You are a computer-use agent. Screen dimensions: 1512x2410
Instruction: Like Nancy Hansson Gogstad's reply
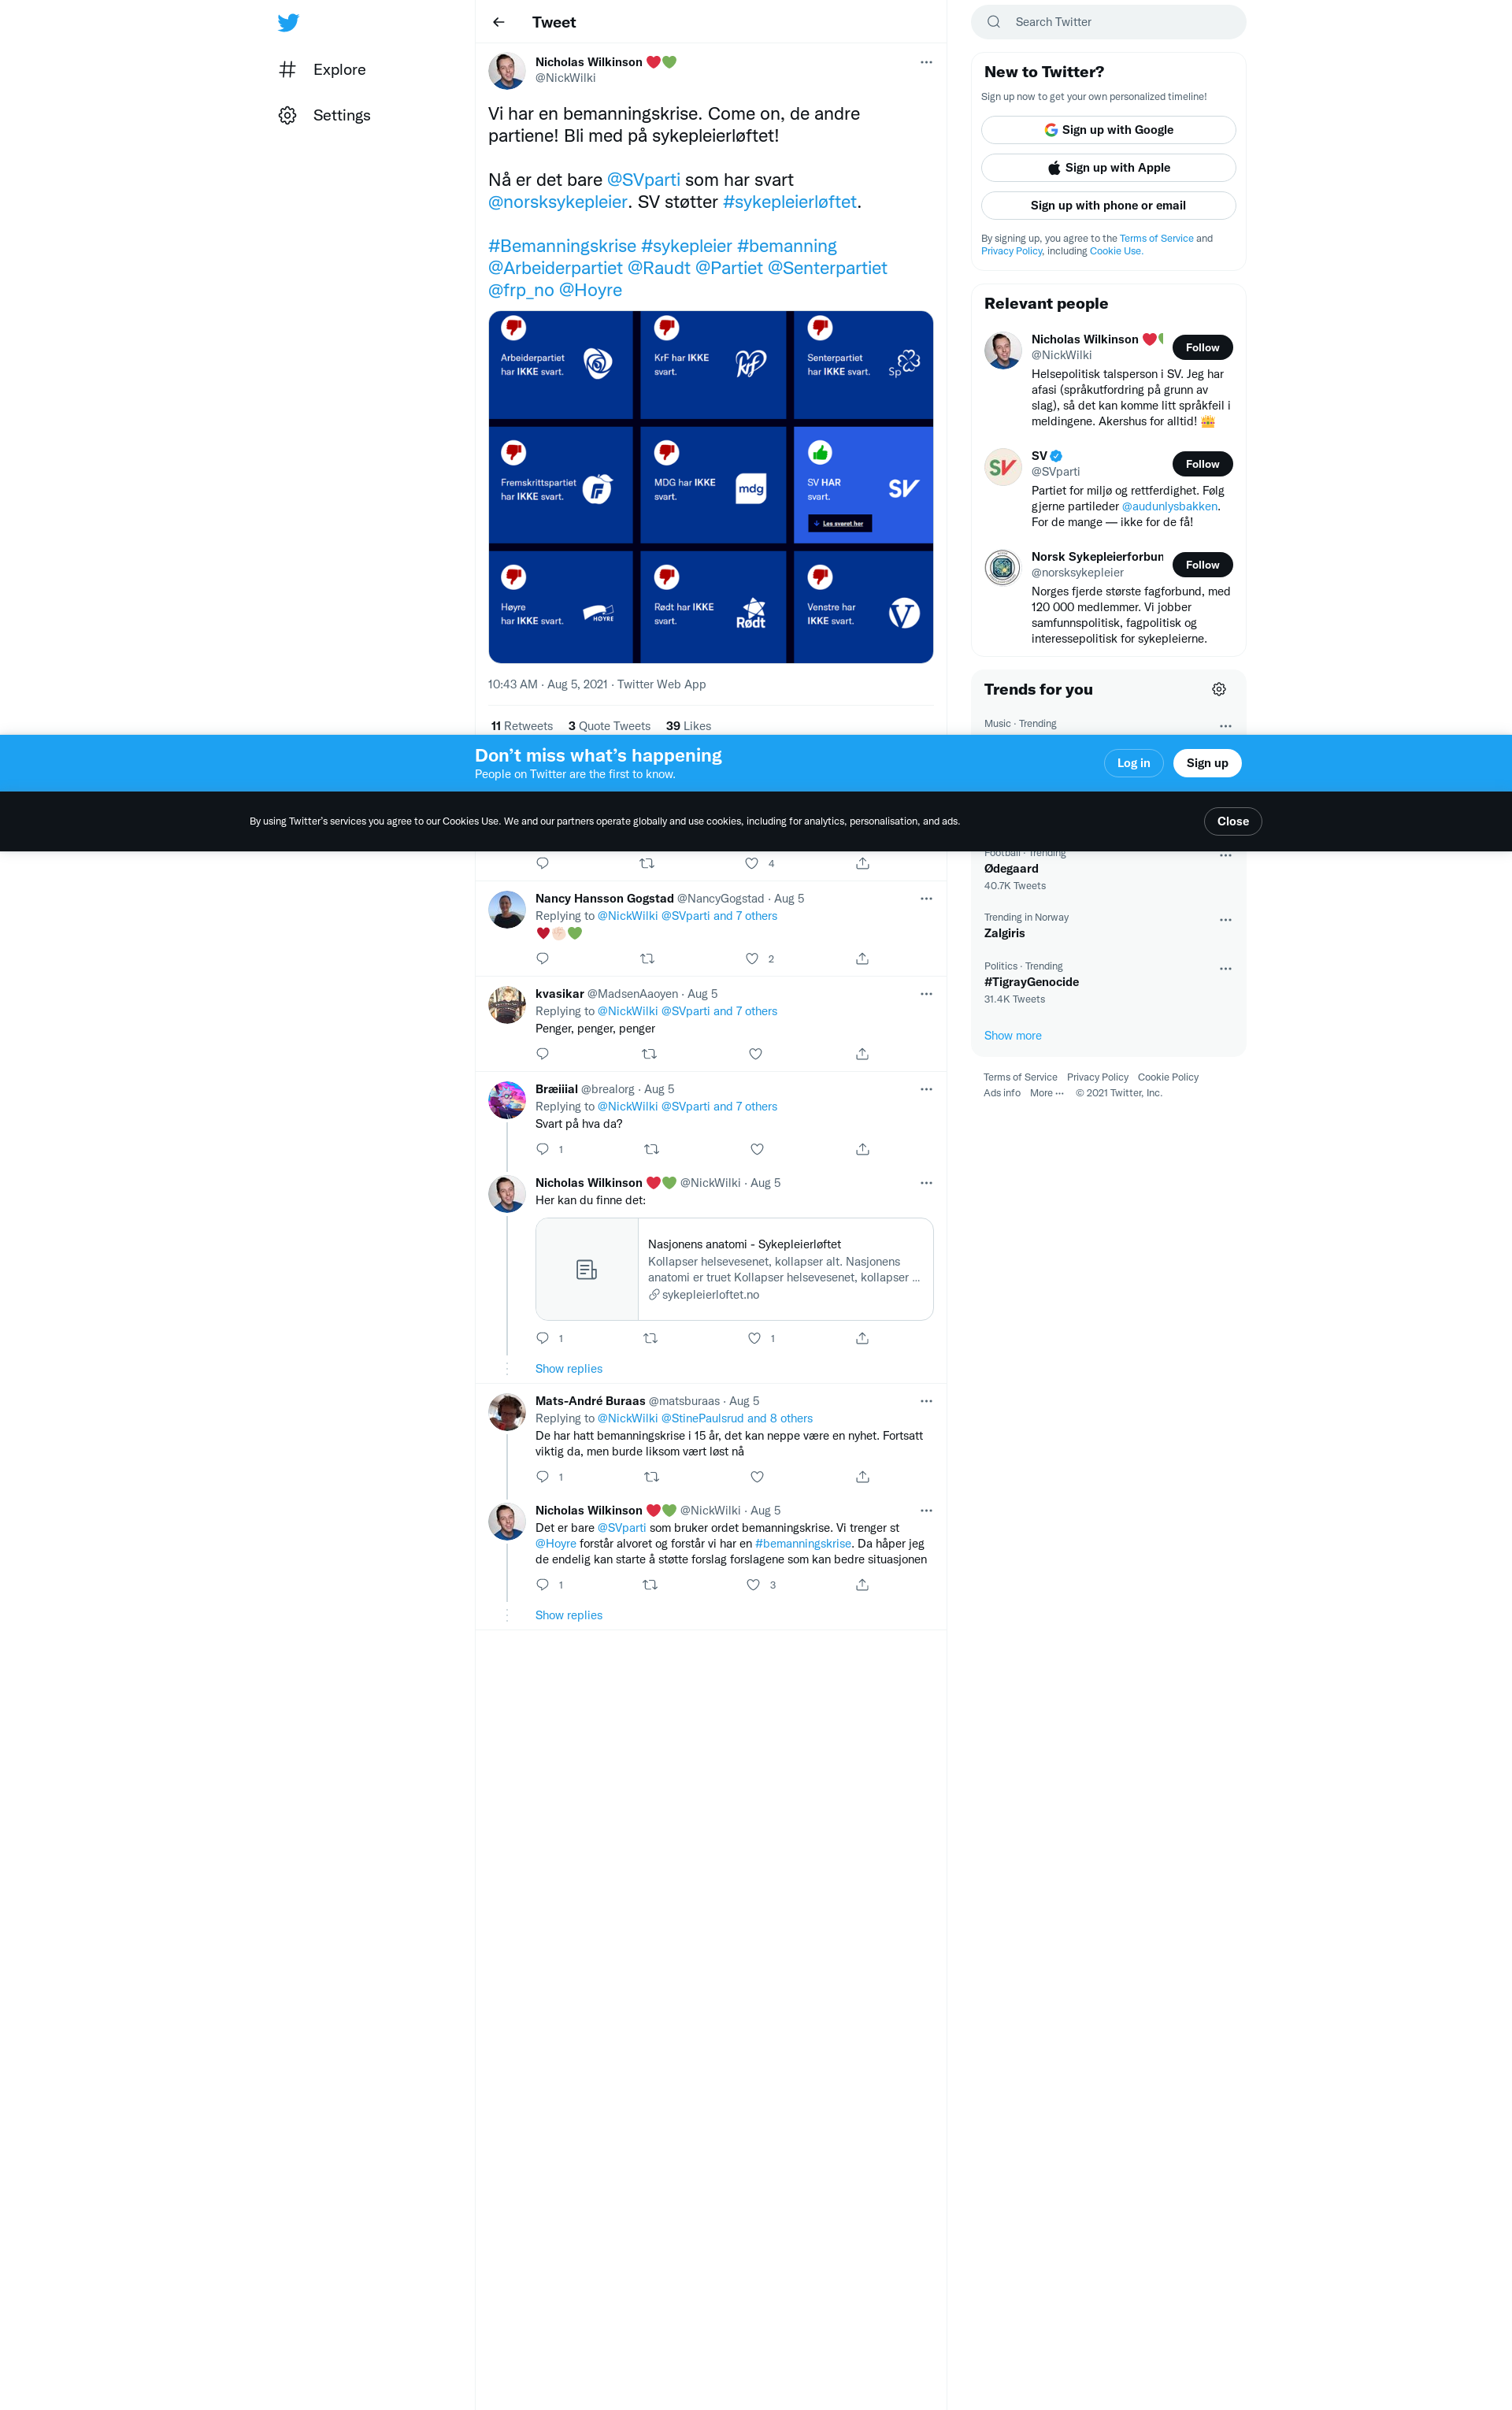pyautogui.click(x=752, y=958)
